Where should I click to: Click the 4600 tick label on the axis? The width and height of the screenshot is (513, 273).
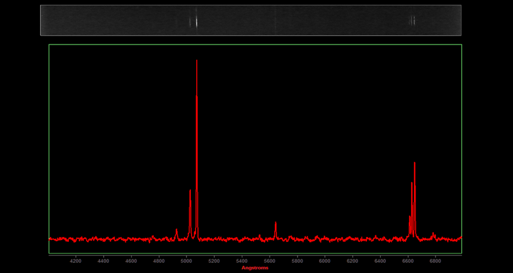point(131,261)
